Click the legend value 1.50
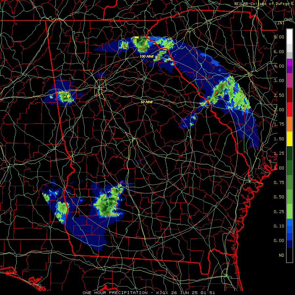The width and height of the screenshot is (295, 295). coord(279,139)
